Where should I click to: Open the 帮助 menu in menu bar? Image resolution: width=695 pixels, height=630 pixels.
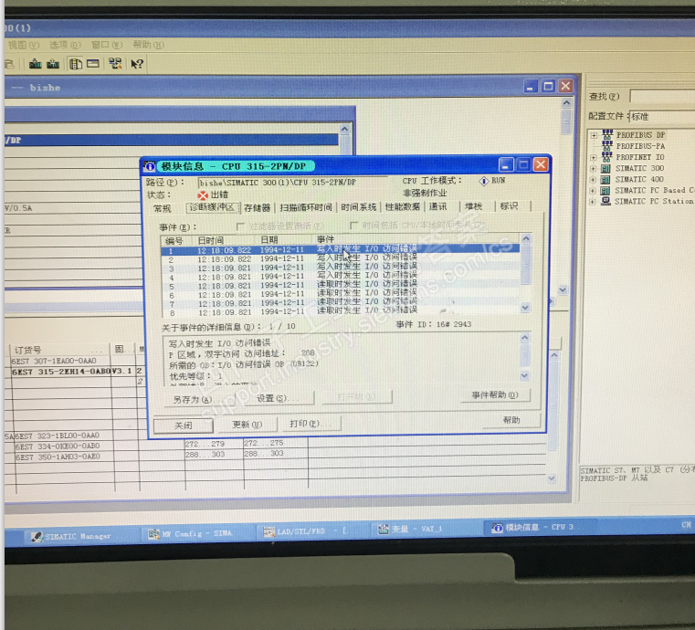[x=148, y=45]
